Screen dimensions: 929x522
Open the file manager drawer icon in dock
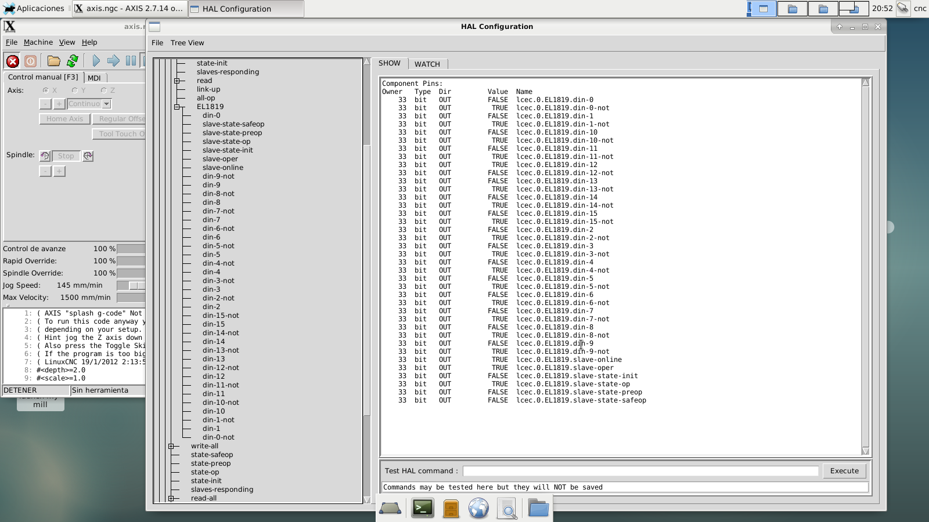click(x=451, y=509)
